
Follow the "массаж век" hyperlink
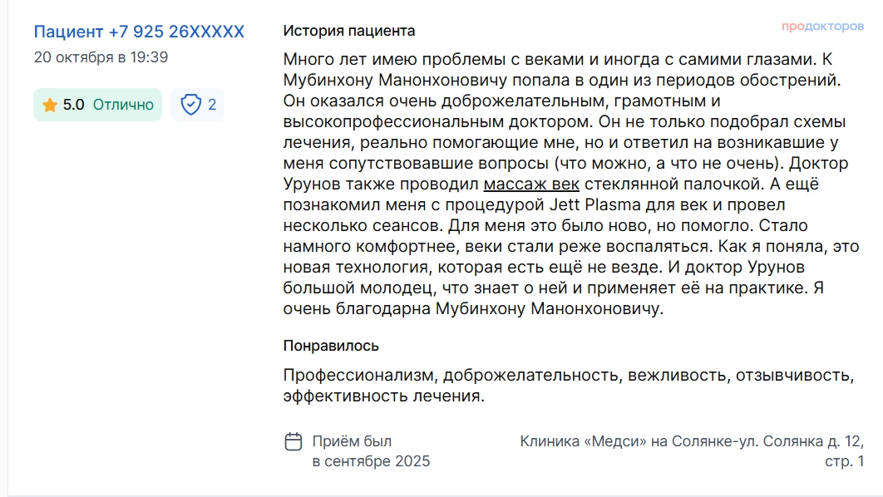point(531,185)
